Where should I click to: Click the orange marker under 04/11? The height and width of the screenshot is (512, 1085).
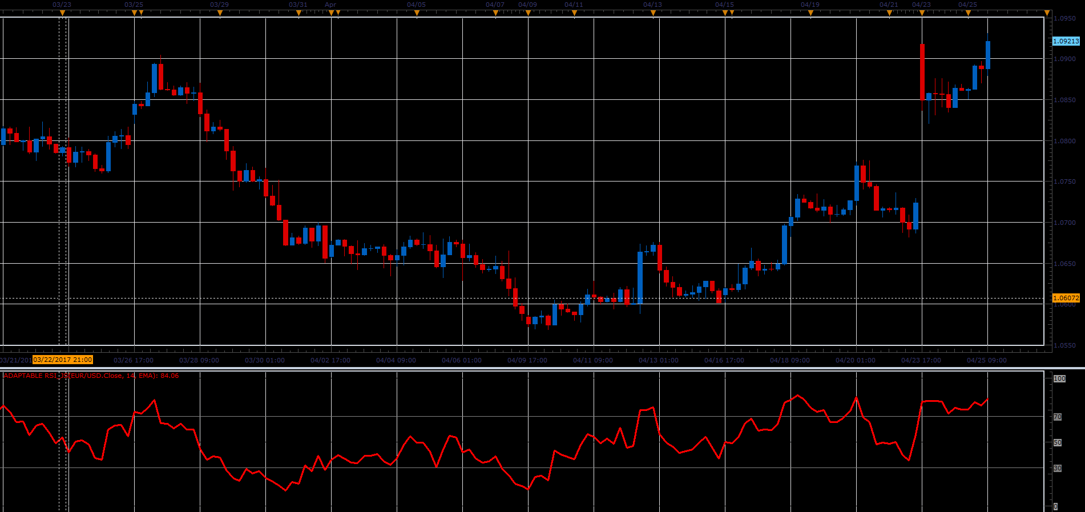point(574,13)
